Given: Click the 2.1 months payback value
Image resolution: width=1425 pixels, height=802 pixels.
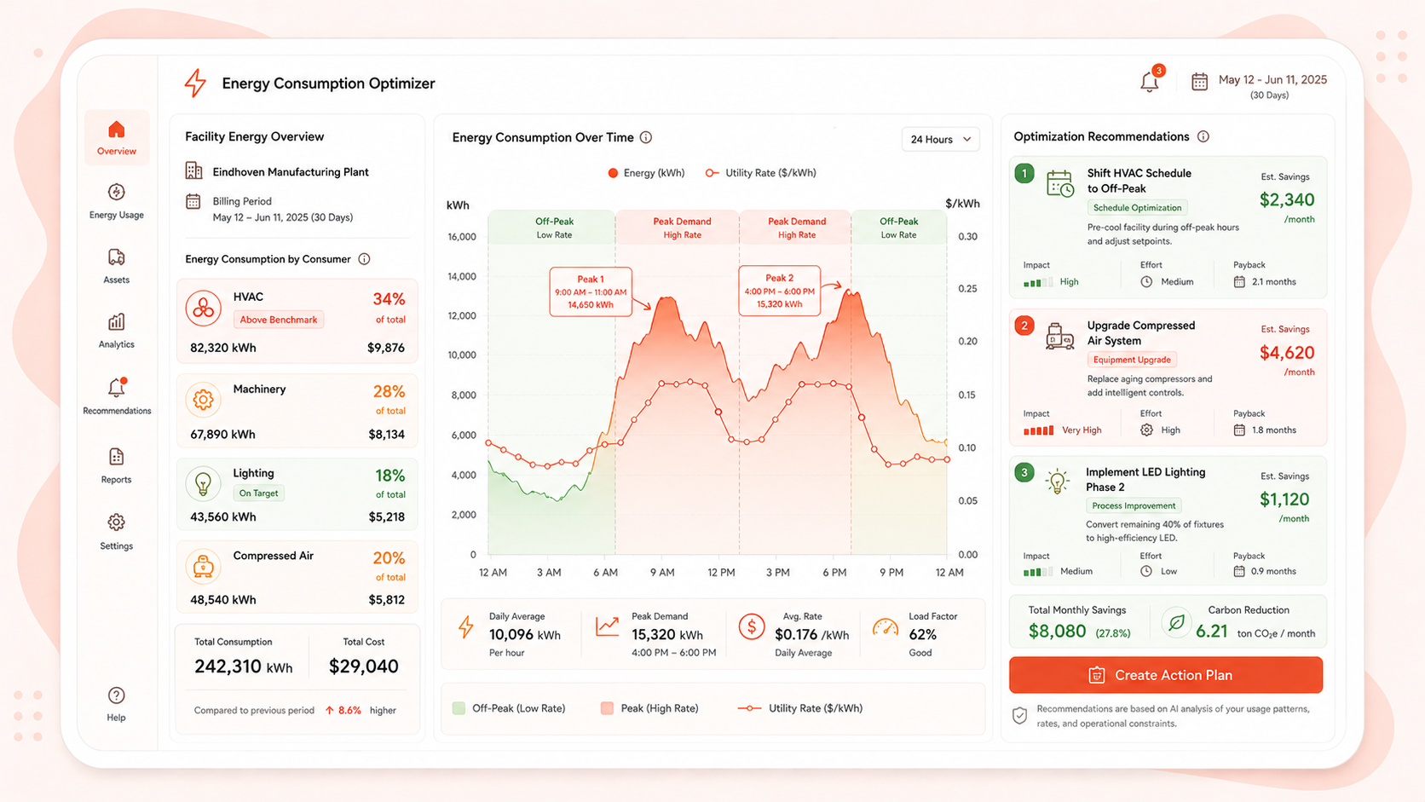Looking at the screenshot, I should point(1274,282).
